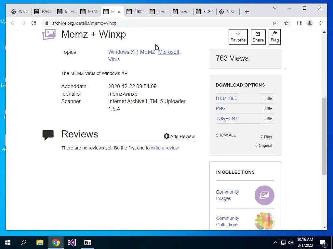Click the Chrome taskbar icon
333x249 pixels.
click(56, 243)
